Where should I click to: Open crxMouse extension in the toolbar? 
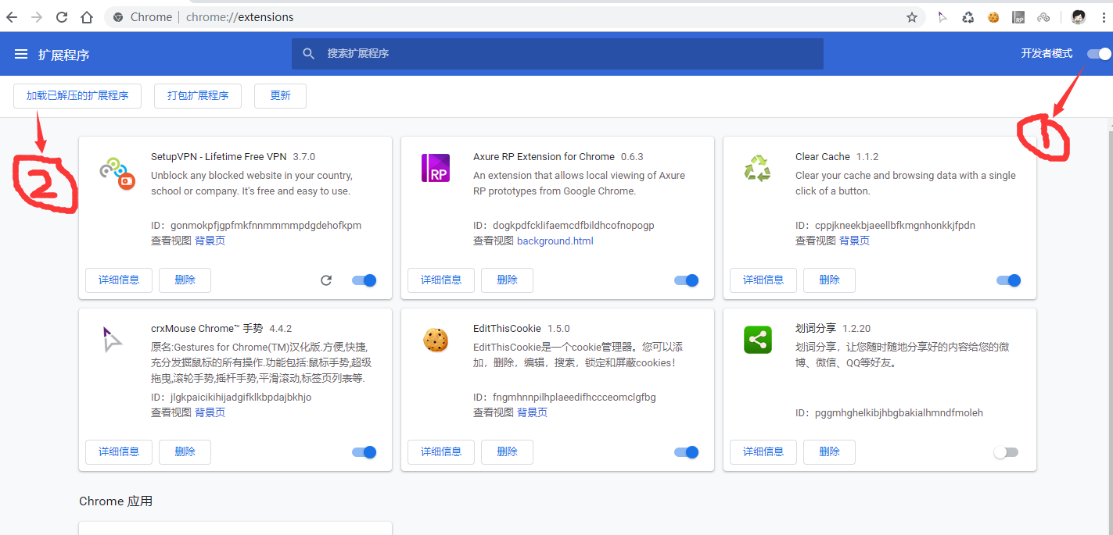(x=942, y=17)
